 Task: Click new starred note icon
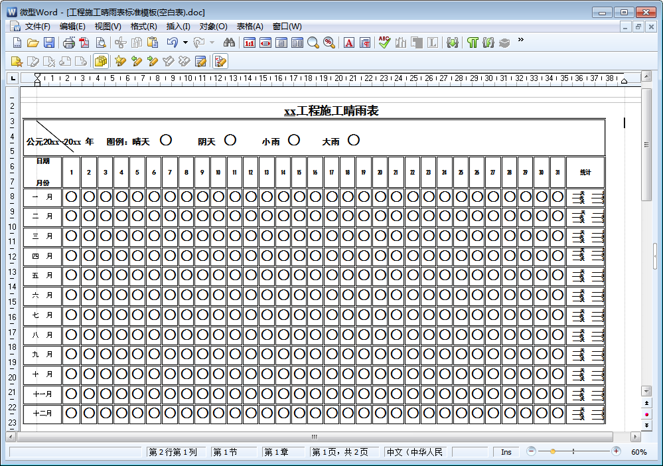coord(17,62)
